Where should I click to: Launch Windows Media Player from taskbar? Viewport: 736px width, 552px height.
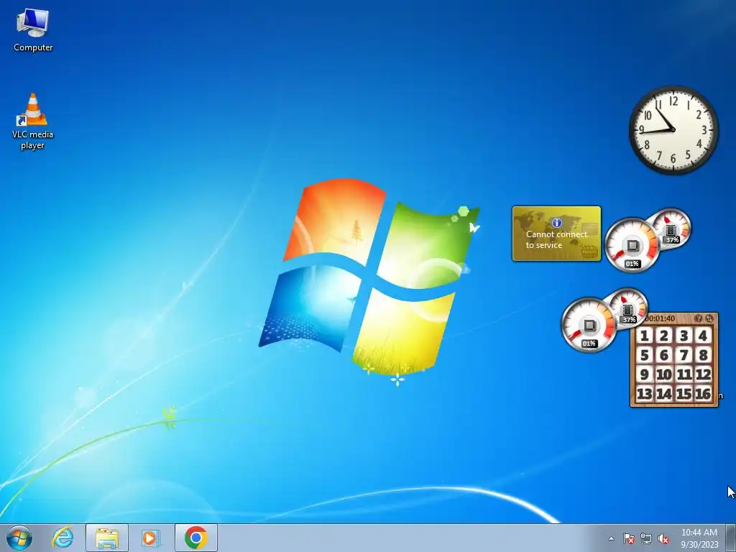tap(151, 538)
